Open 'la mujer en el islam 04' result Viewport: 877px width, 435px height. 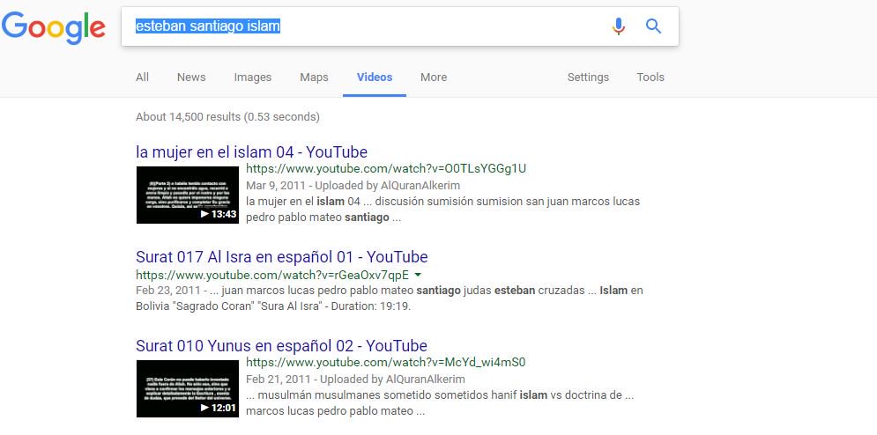click(252, 152)
